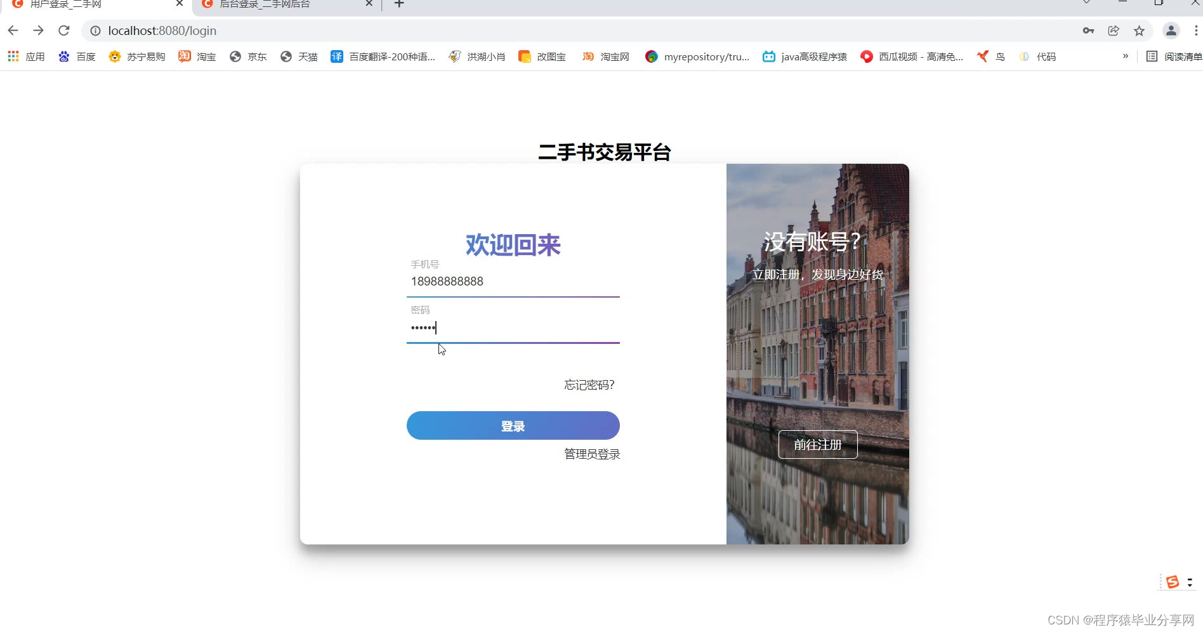Image resolution: width=1203 pixels, height=632 pixels.
Task: Click the 二手书交易平台 title text
Action: [604, 152]
